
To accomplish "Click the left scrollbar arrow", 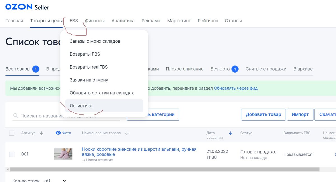I will [x=8, y=169].
